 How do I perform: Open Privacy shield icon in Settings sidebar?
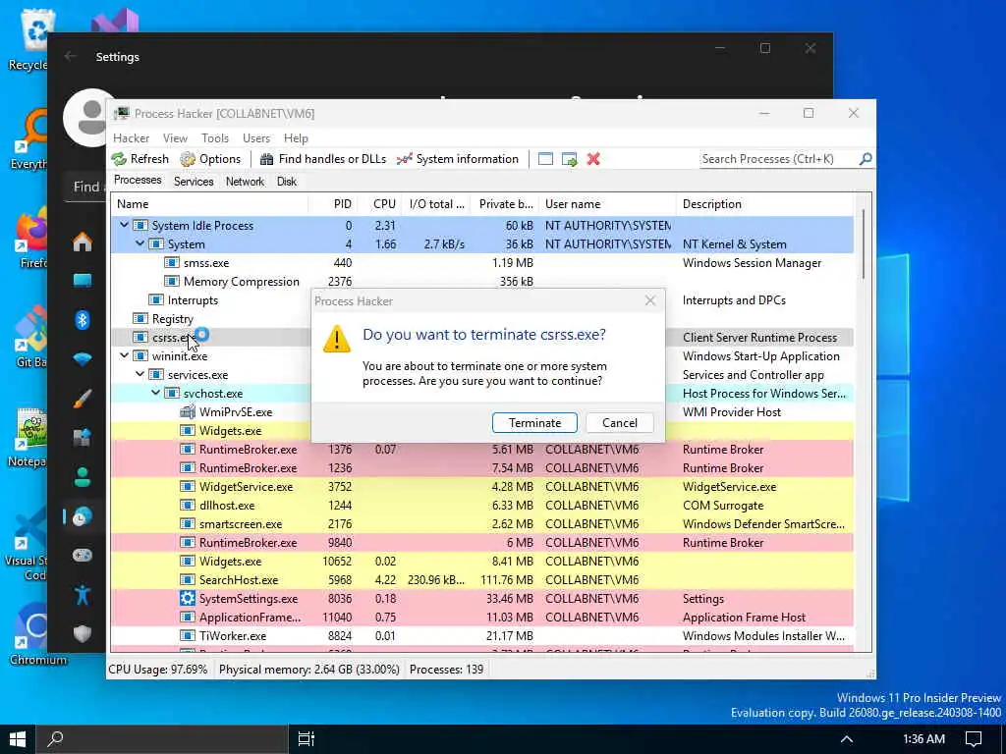(x=83, y=633)
